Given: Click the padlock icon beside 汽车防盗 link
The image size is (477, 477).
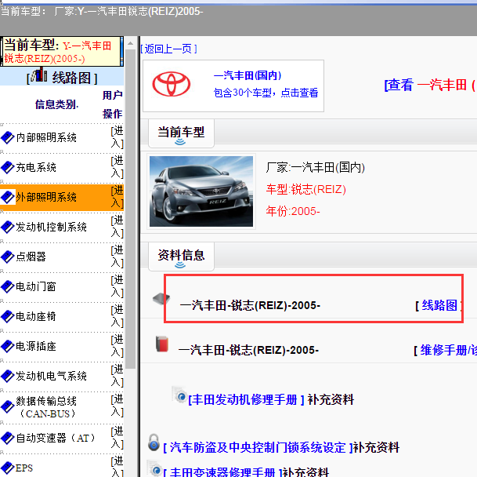Looking at the screenshot, I should click(x=154, y=442).
